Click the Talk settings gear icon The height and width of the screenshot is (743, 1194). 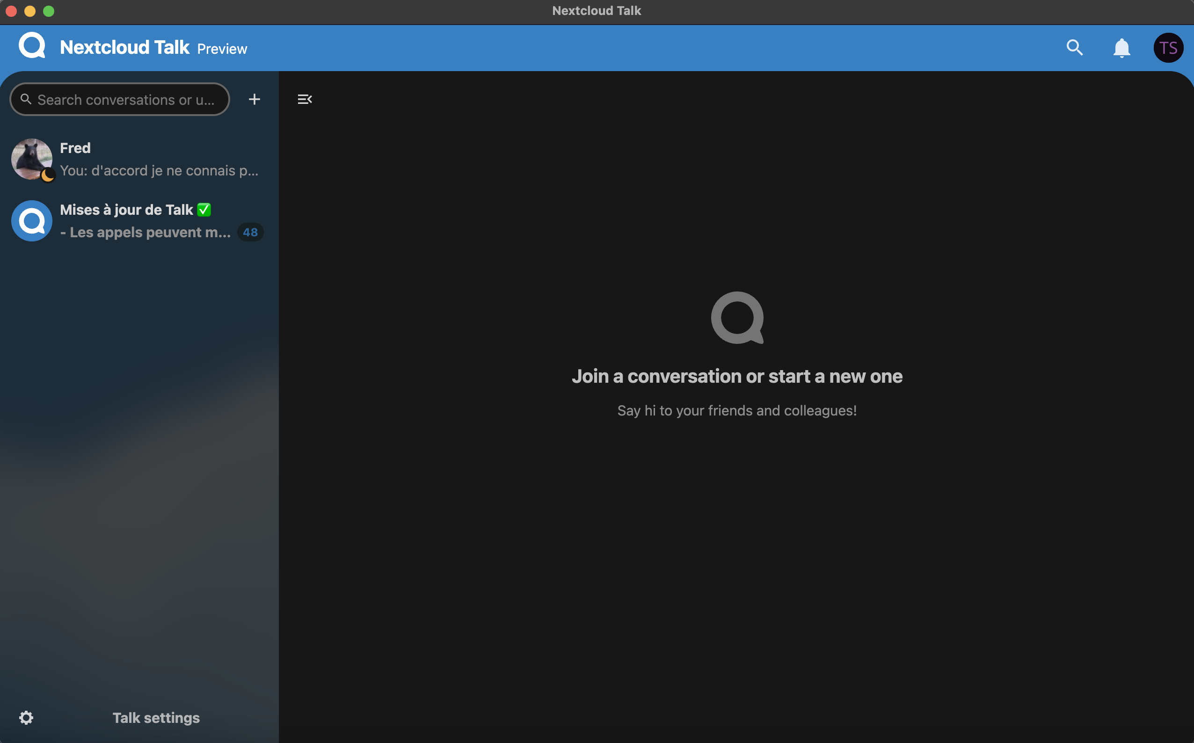(x=26, y=717)
